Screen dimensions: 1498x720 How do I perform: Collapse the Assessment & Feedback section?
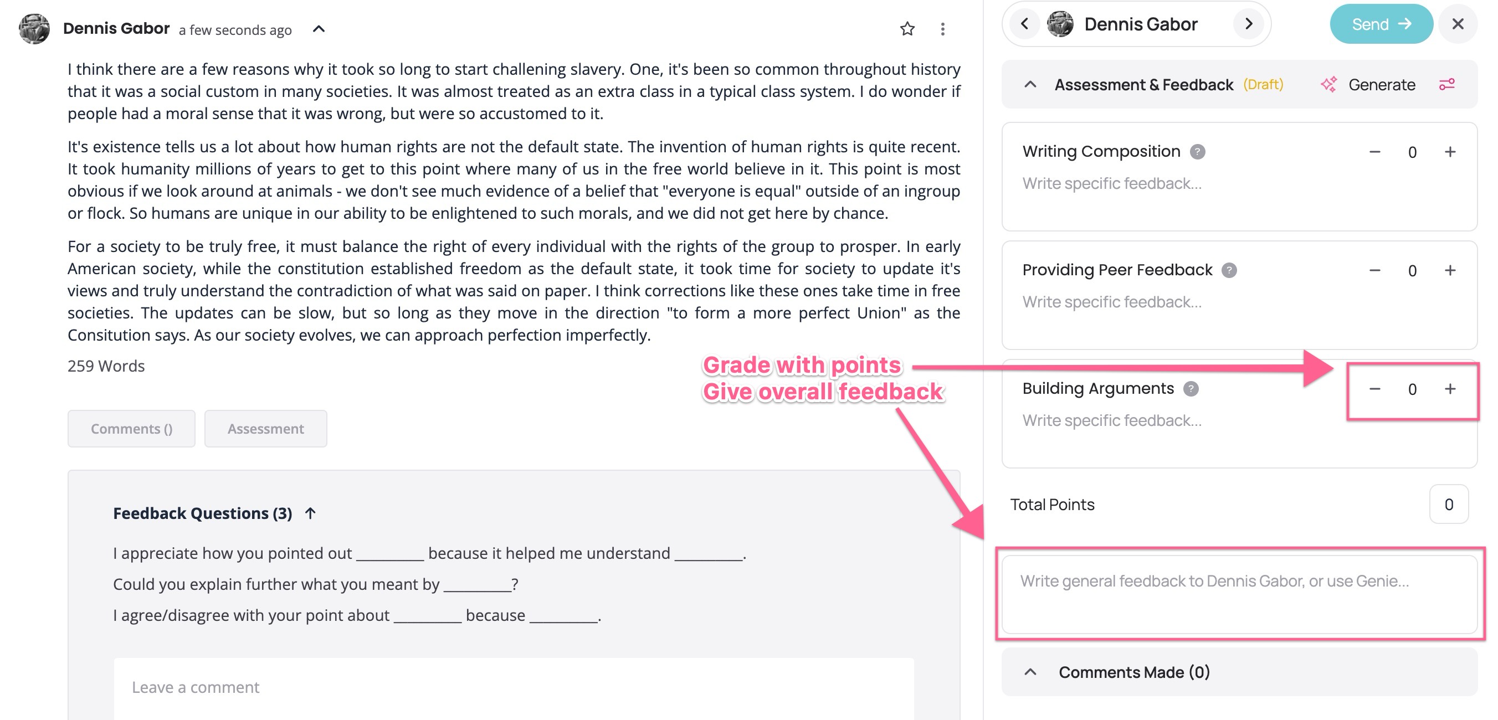1030,85
